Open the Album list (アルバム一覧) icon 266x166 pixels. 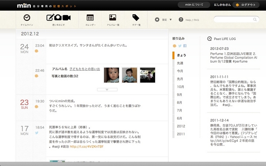pyautogui.click(x=113, y=18)
